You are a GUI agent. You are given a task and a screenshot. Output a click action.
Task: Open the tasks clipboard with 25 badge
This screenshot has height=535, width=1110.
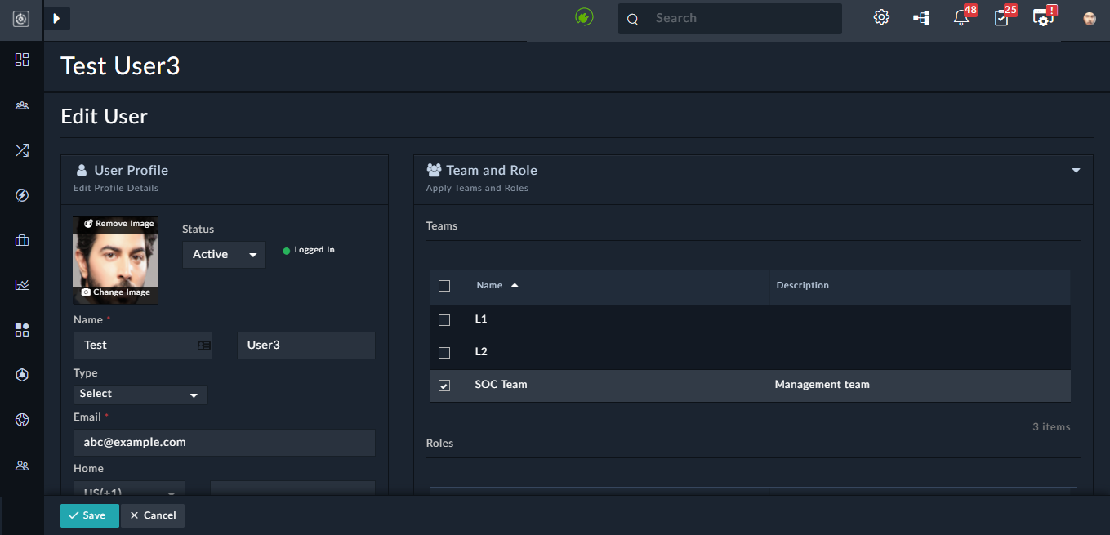[1002, 17]
